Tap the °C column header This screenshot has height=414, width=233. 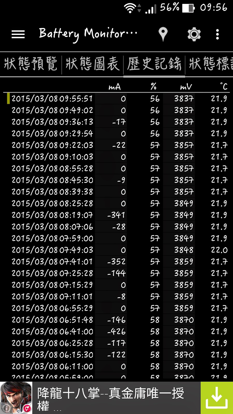tap(224, 86)
